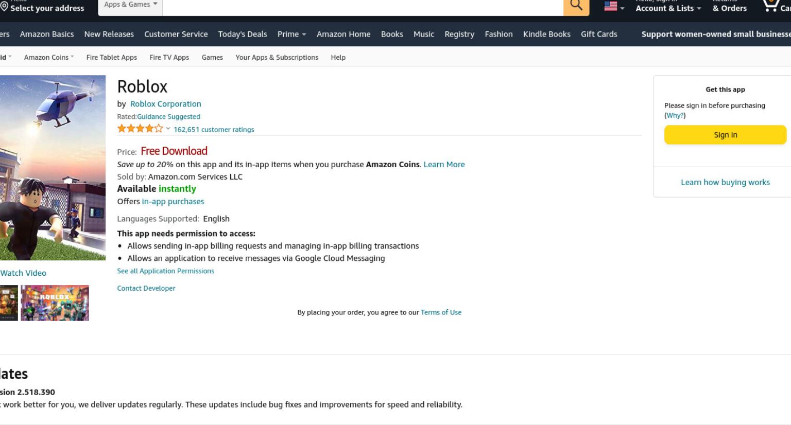Click Contact Developer link

click(146, 288)
